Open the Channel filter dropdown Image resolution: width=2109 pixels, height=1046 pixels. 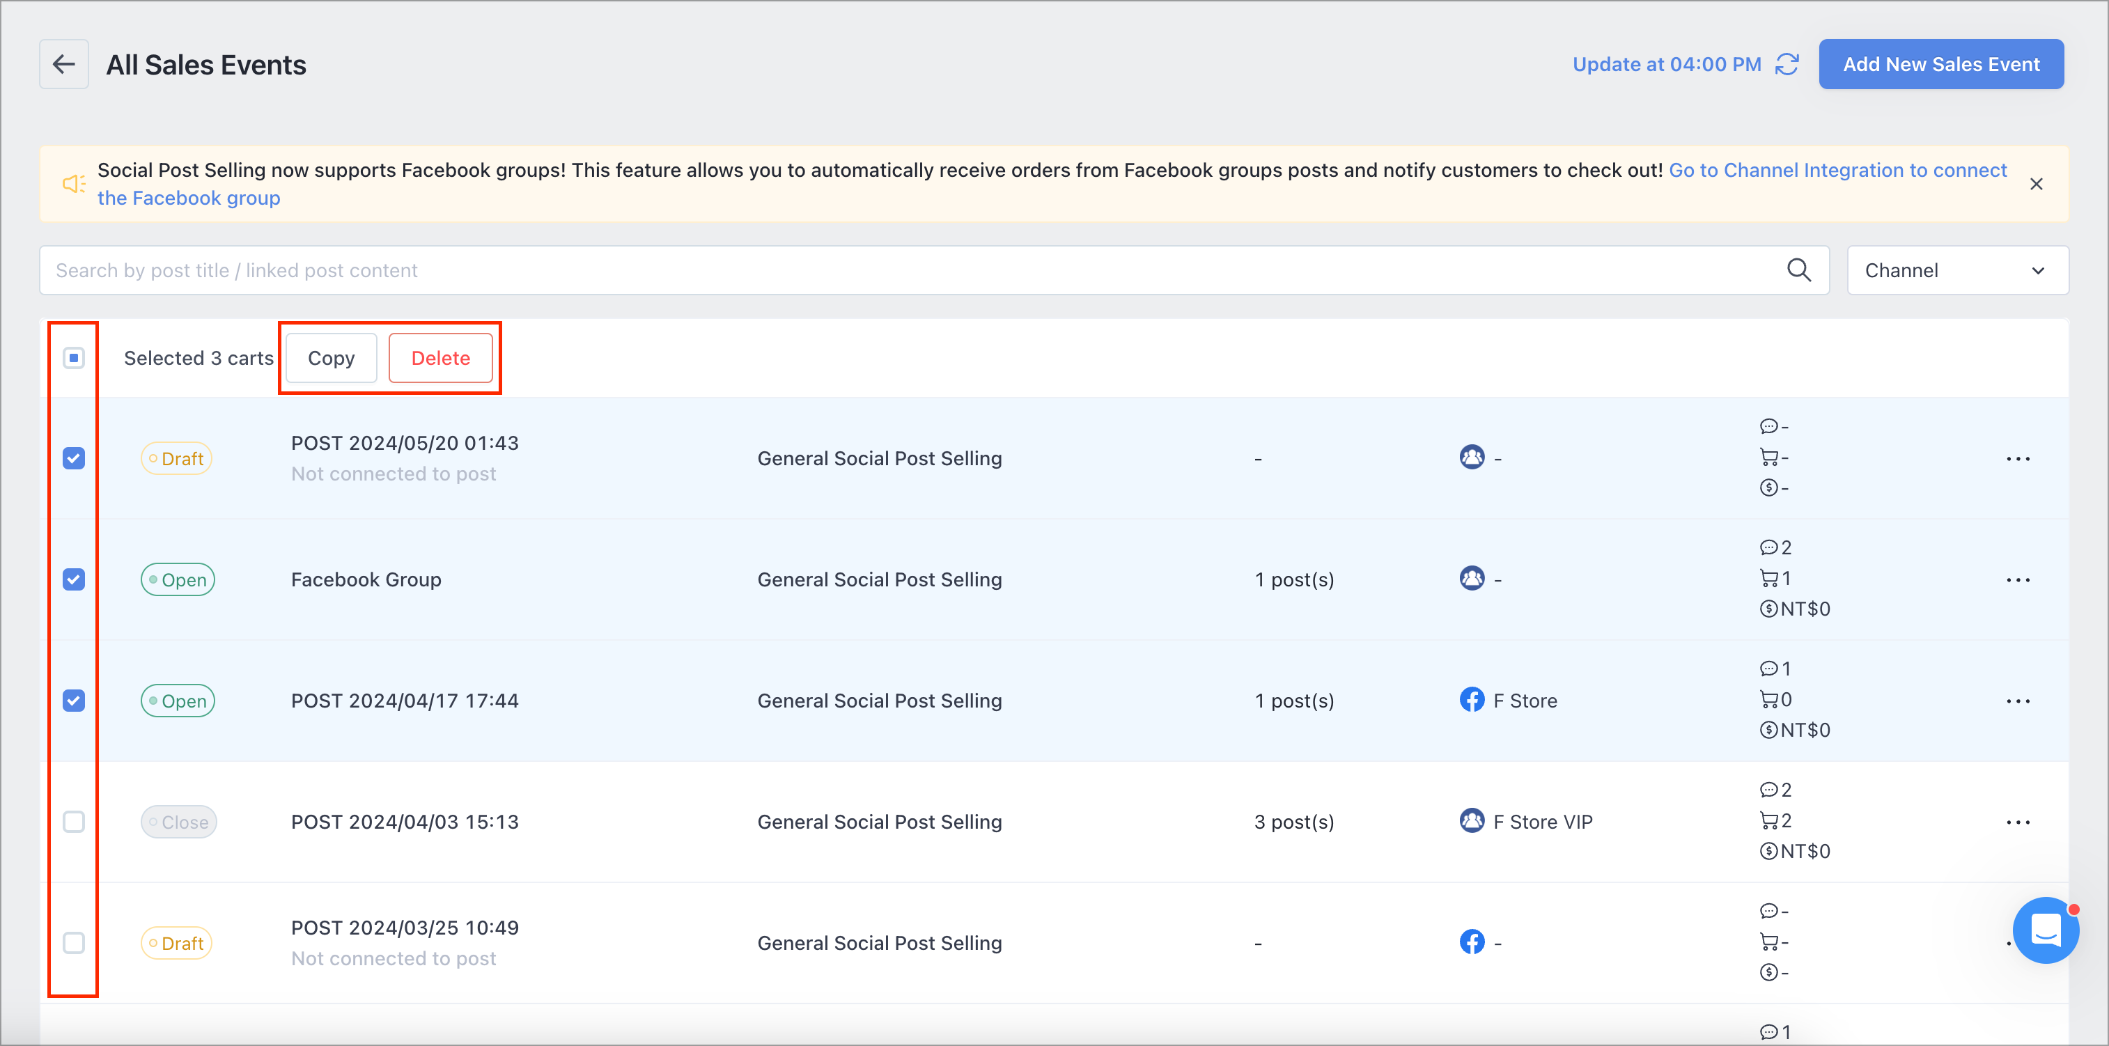pyautogui.click(x=1956, y=270)
